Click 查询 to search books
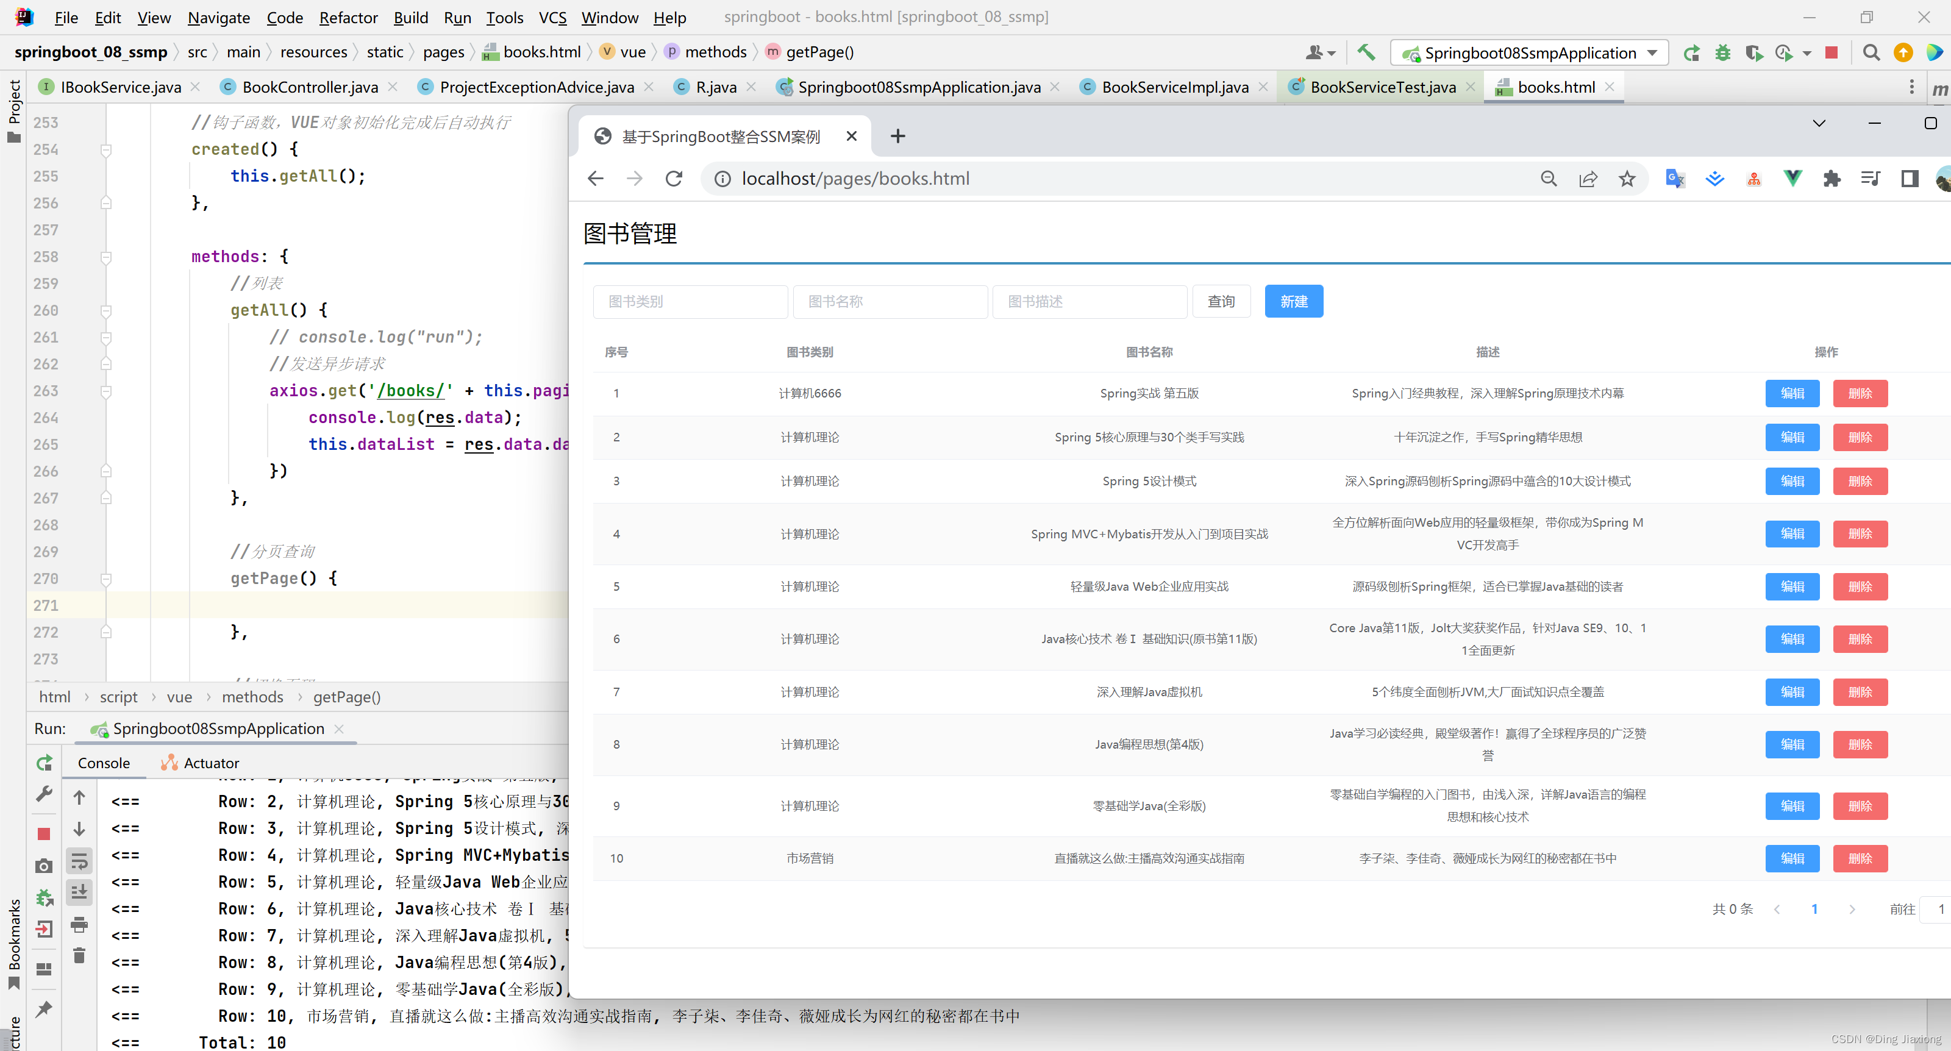 [1221, 301]
